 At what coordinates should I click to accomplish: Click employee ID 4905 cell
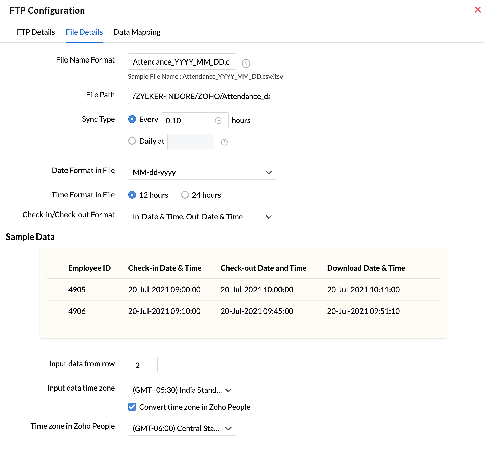(77, 290)
